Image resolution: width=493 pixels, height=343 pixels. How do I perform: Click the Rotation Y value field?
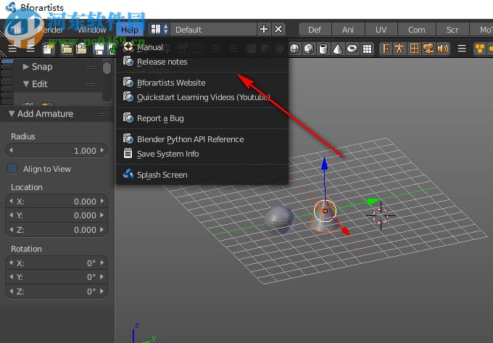click(x=57, y=277)
